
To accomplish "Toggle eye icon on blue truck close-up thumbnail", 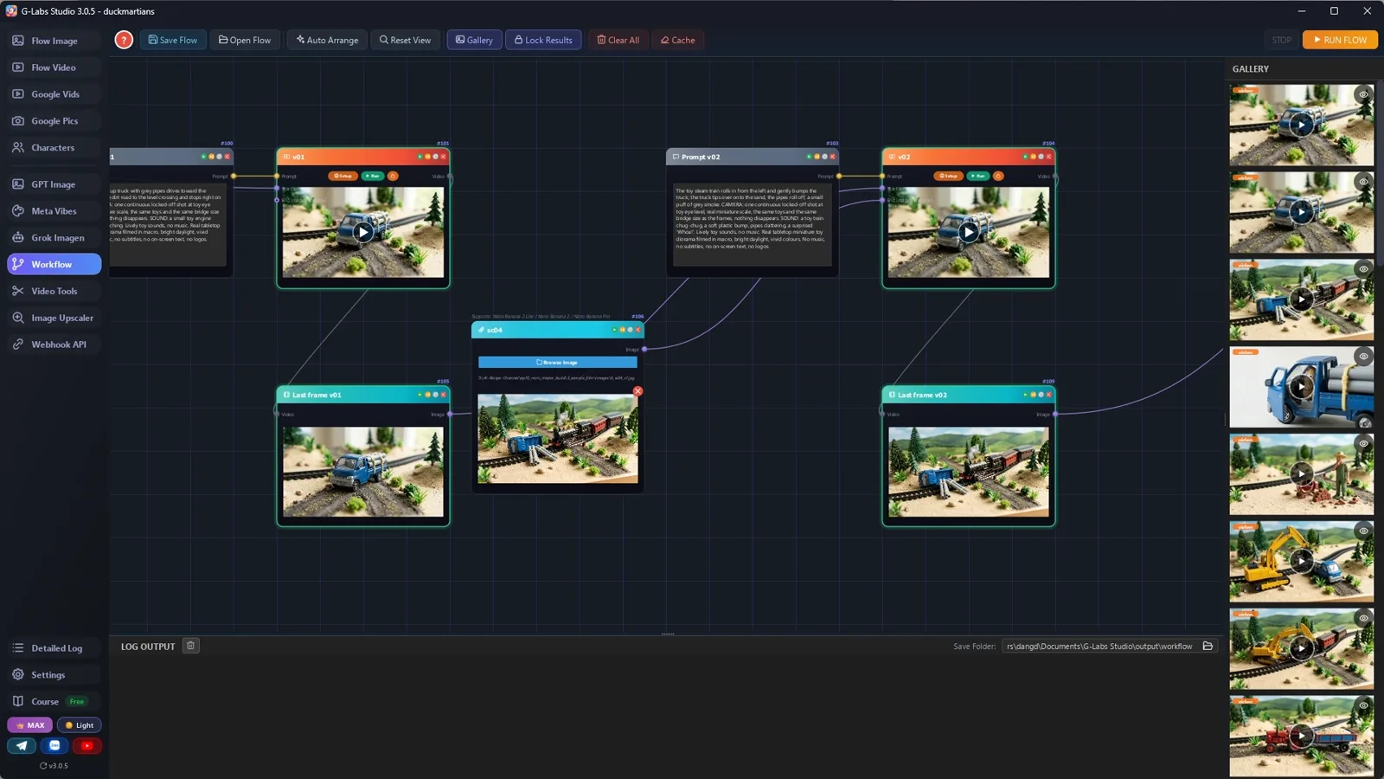I will pyautogui.click(x=1363, y=357).
